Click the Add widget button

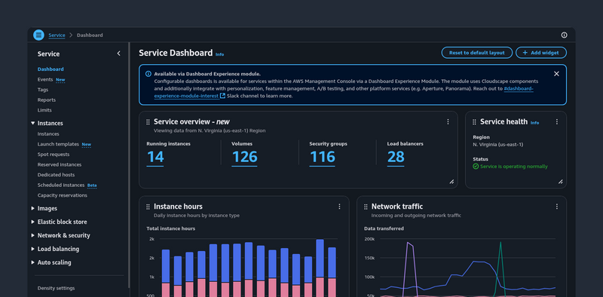click(541, 53)
